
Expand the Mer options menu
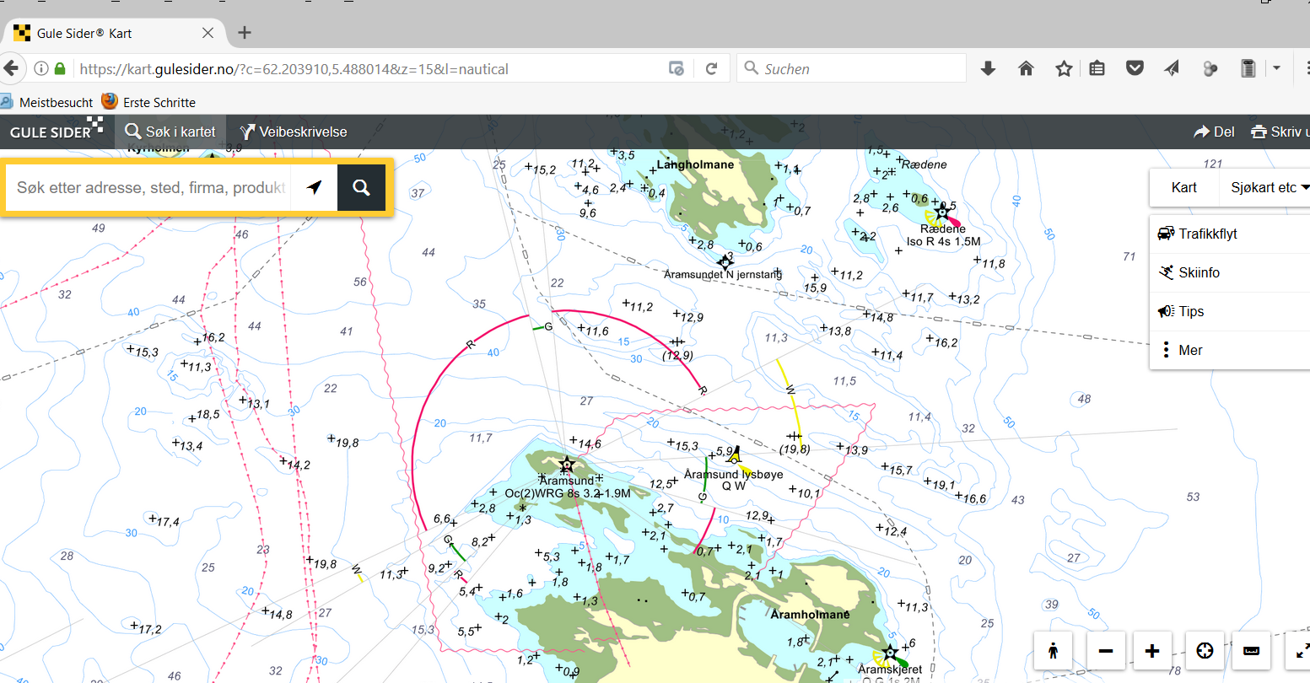[1189, 350]
